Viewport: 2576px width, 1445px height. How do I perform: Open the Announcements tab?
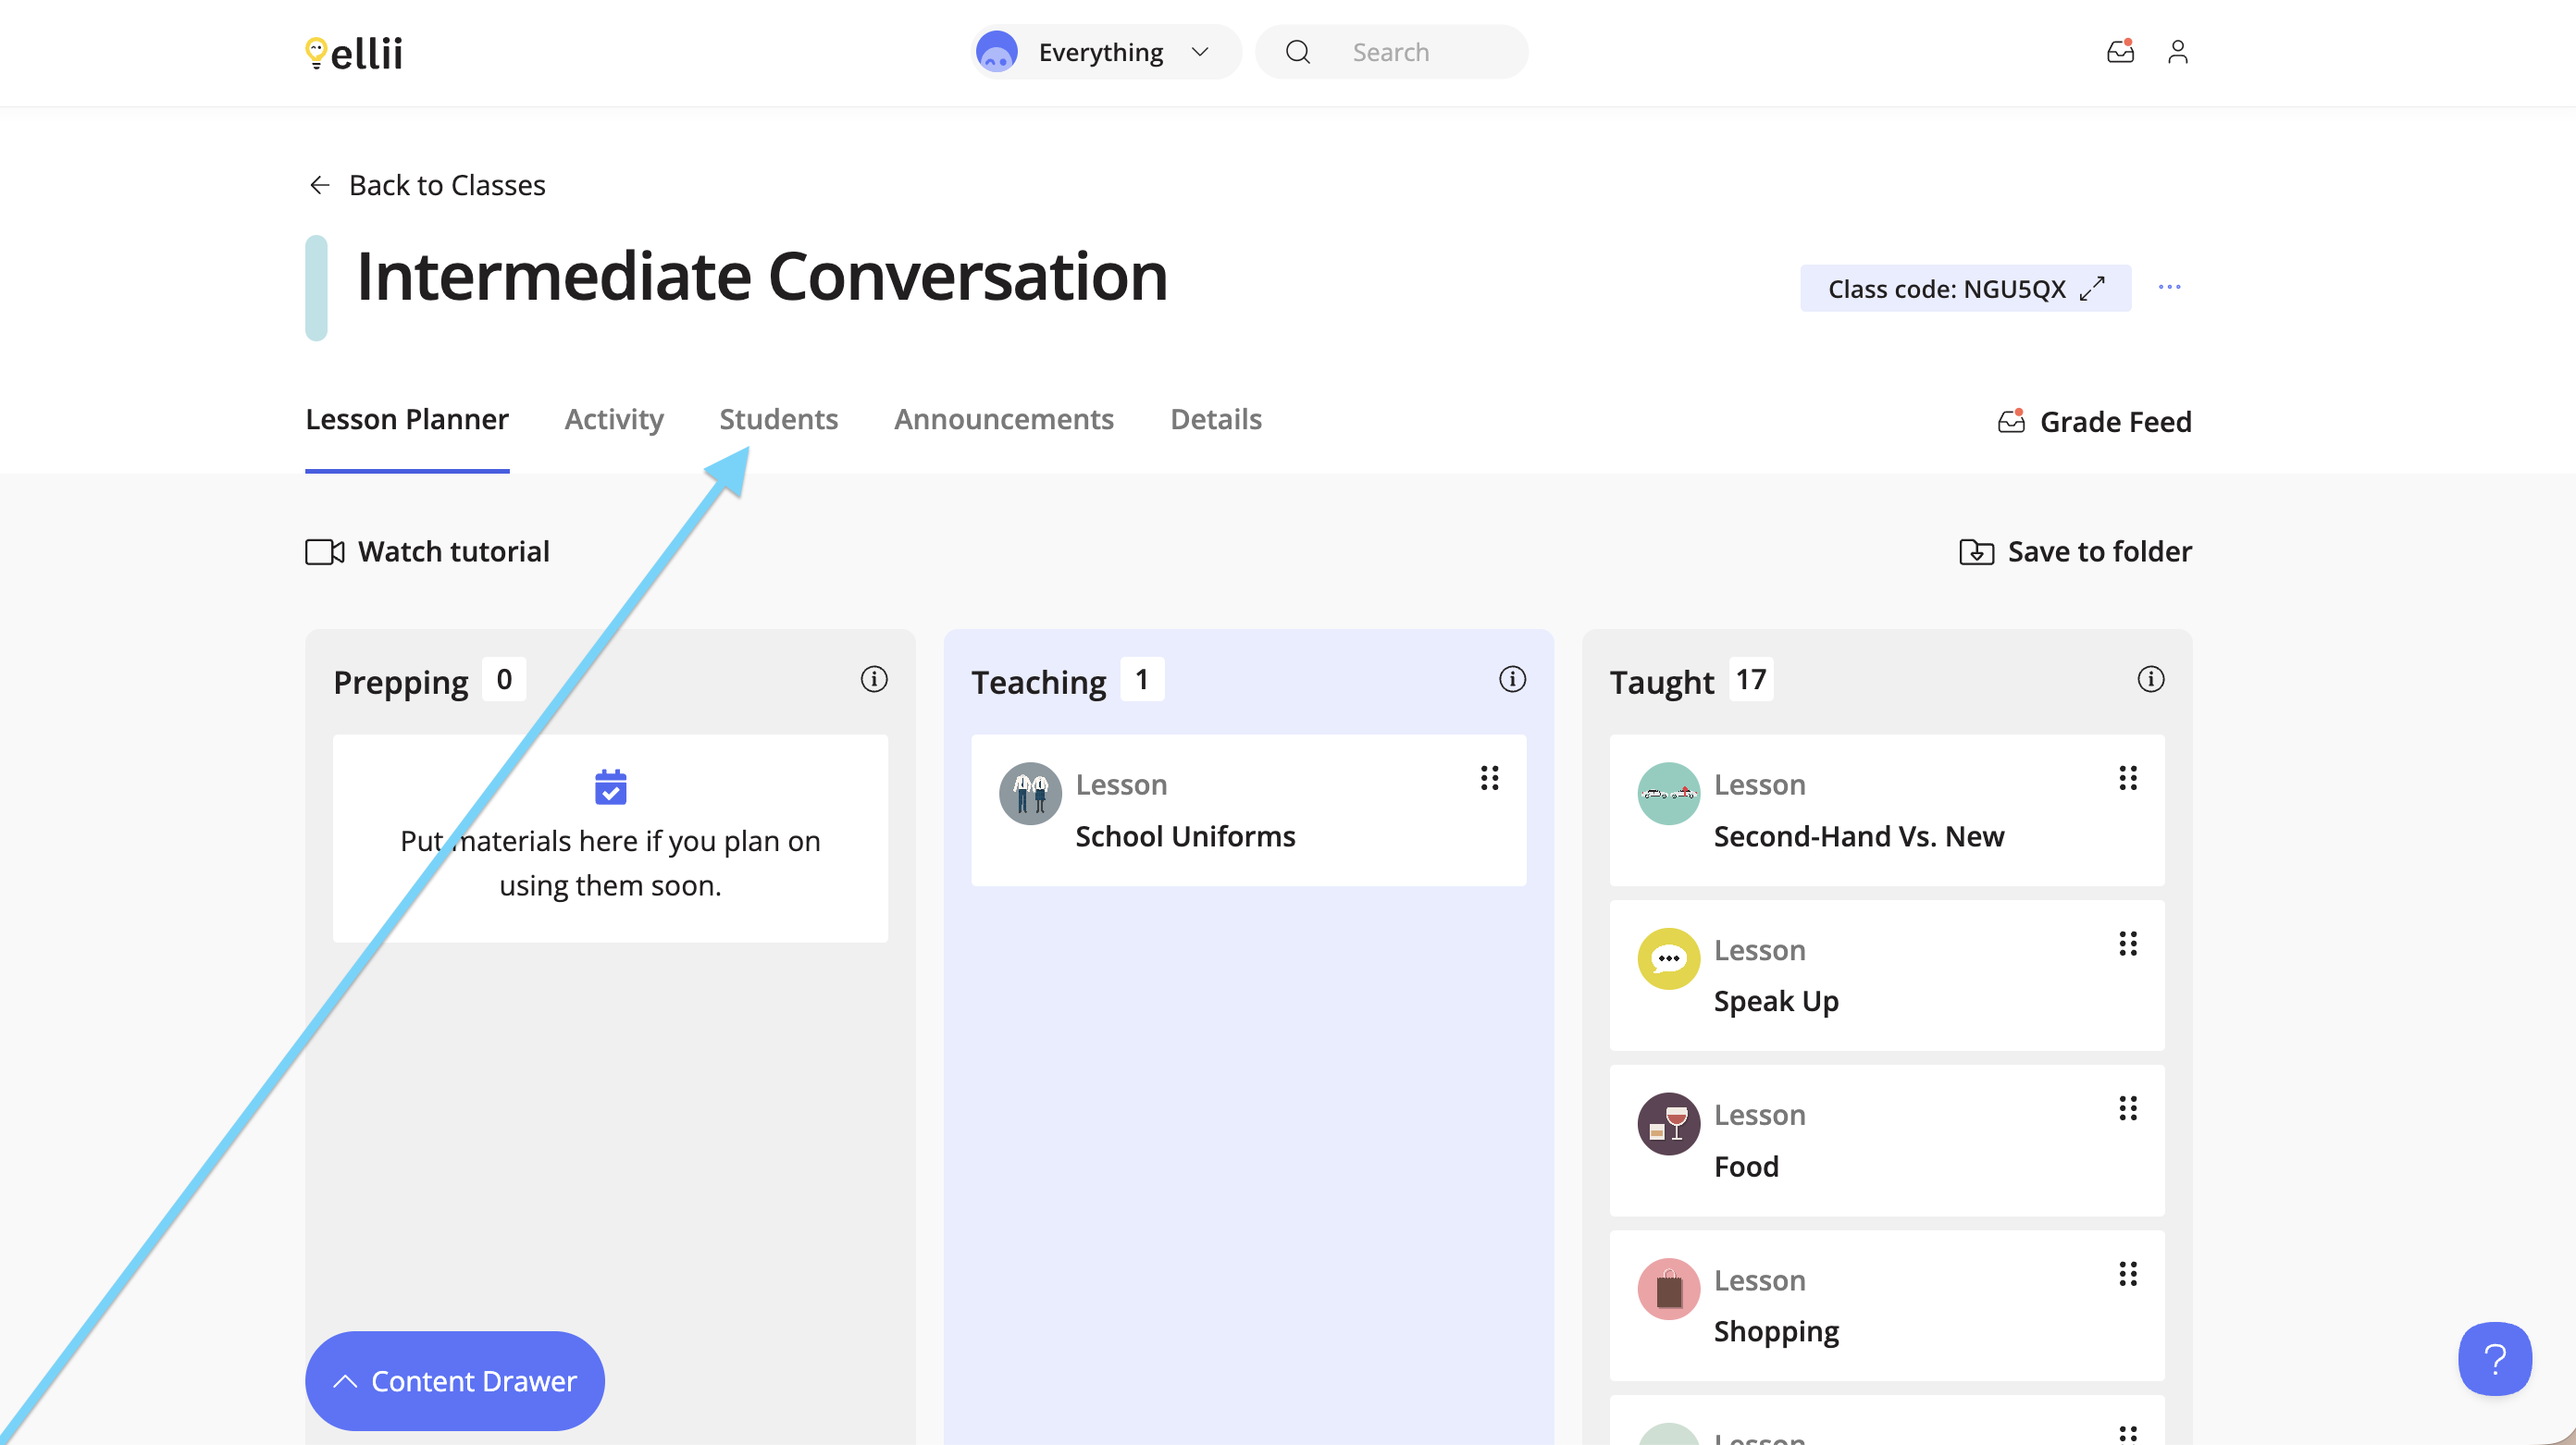[x=1003, y=419]
